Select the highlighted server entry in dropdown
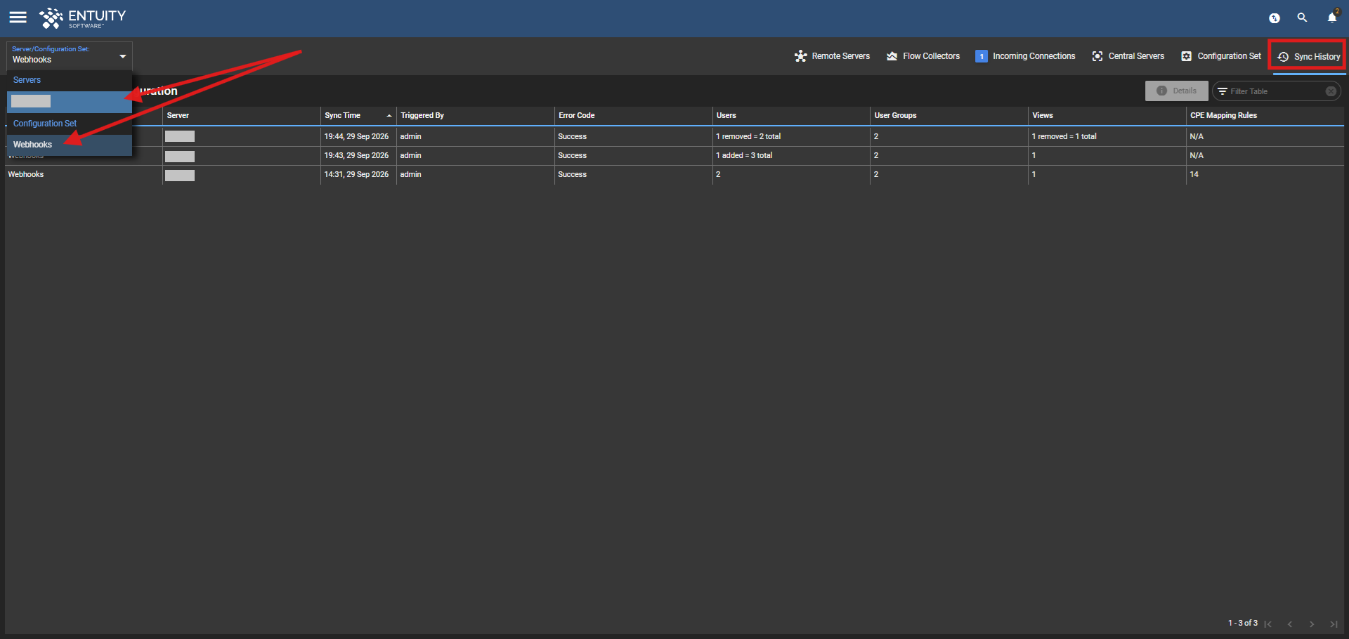1349x639 pixels. [x=69, y=102]
